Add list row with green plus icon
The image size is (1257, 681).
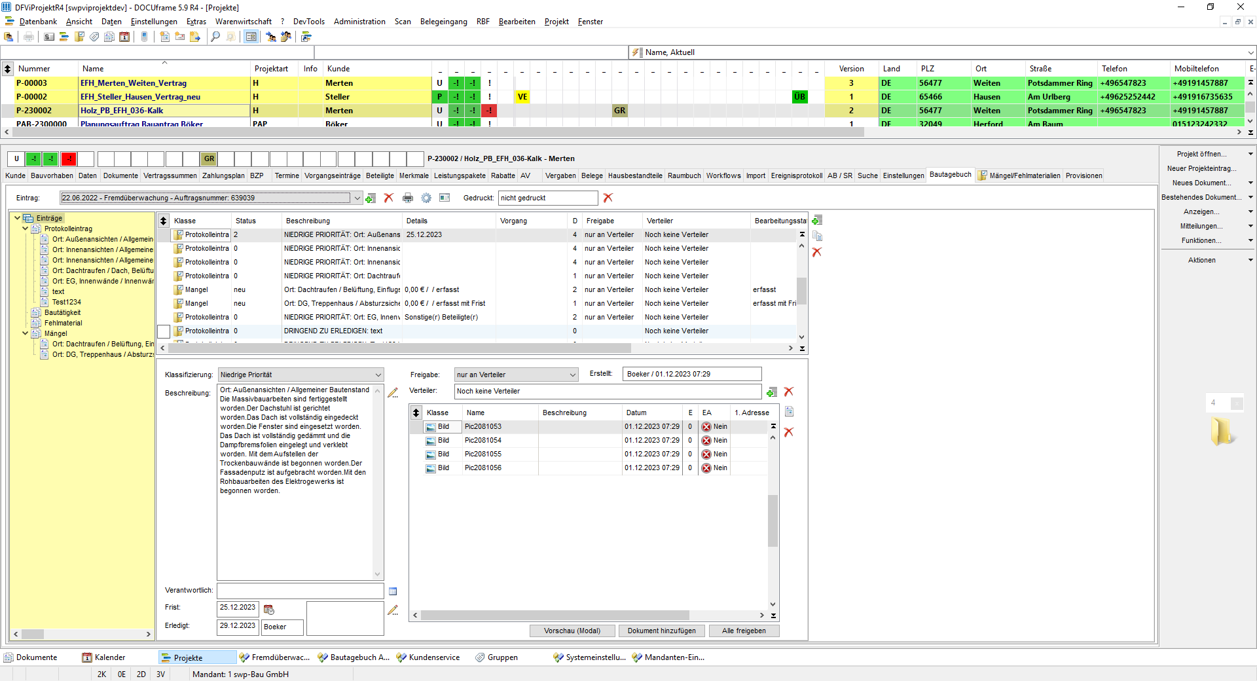pyautogui.click(x=817, y=221)
